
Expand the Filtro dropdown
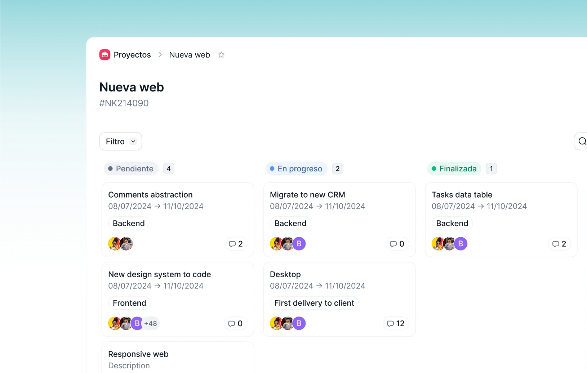tap(121, 141)
